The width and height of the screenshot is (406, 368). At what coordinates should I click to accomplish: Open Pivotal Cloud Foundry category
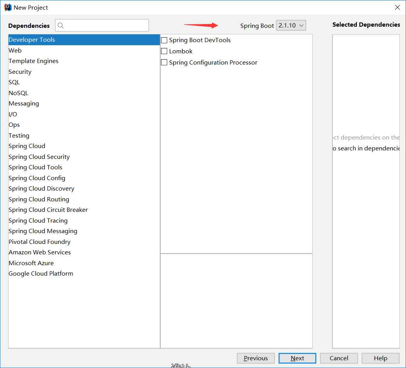pos(84,242)
